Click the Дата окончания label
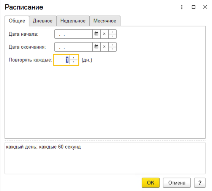Image resolution: width=212 pixels, height=191 pixels. tap(27, 47)
